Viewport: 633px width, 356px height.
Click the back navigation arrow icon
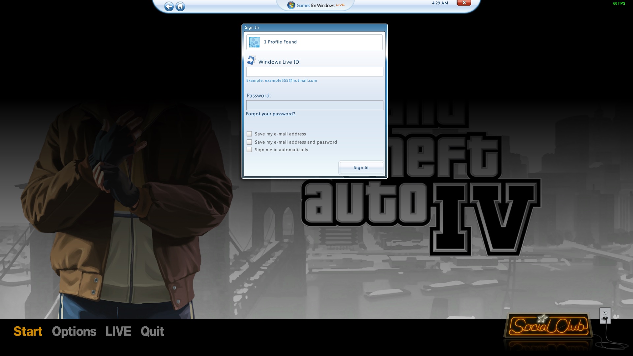[x=169, y=6]
